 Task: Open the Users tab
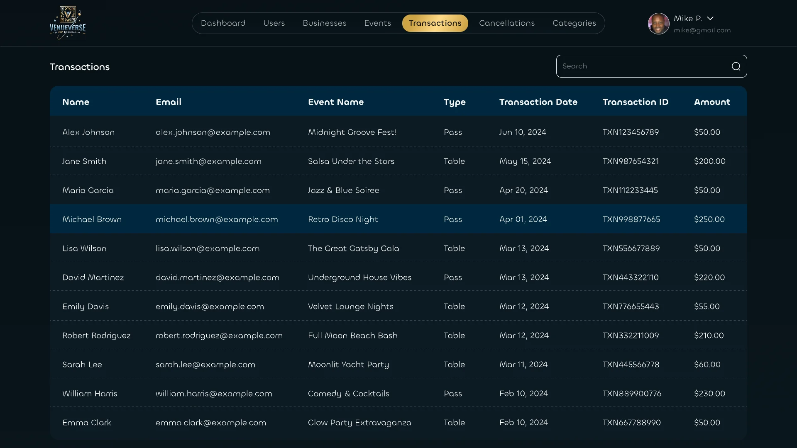pyautogui.click(x=274, y=23)
